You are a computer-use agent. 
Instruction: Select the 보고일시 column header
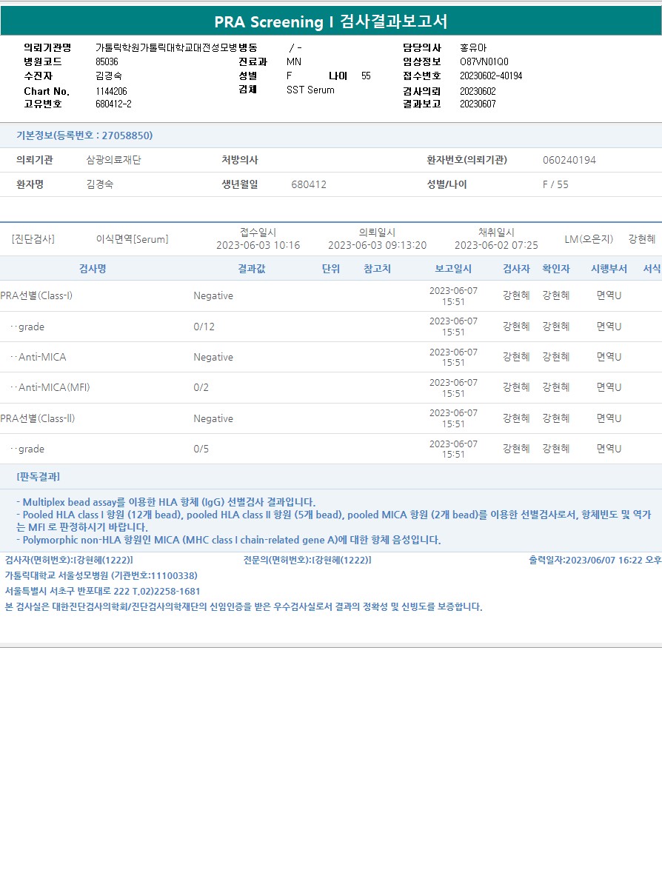pos(453,268)
